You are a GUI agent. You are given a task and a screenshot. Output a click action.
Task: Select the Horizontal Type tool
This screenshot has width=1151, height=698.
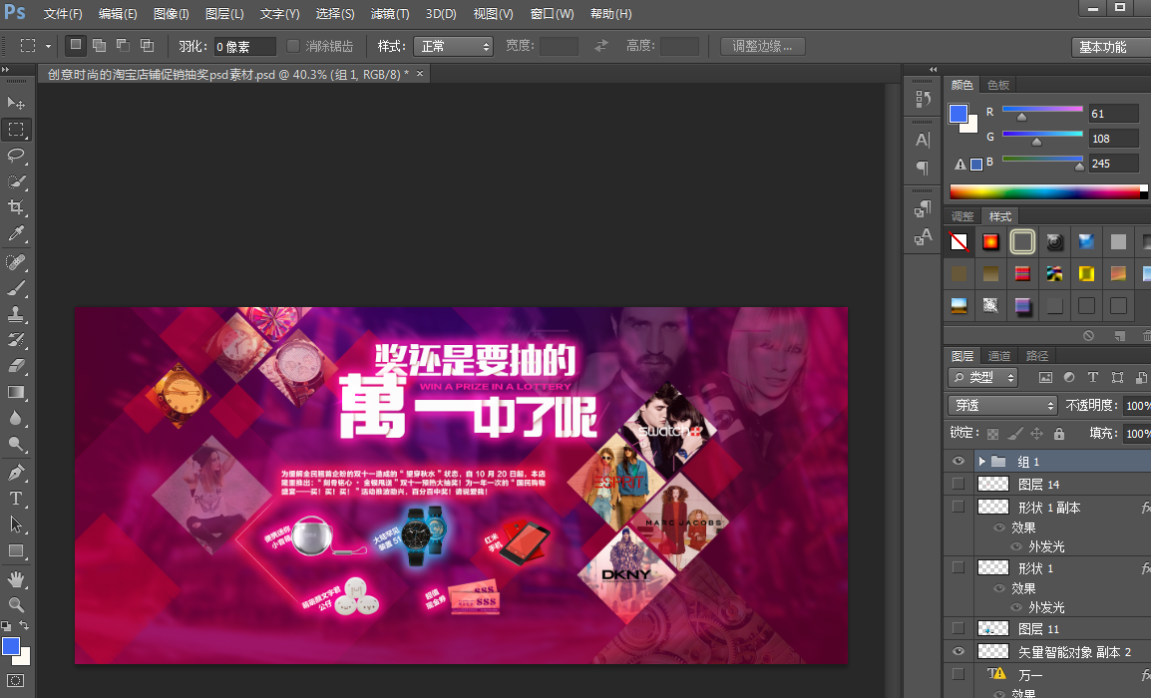pyautogui.click(x=15, y=499)
